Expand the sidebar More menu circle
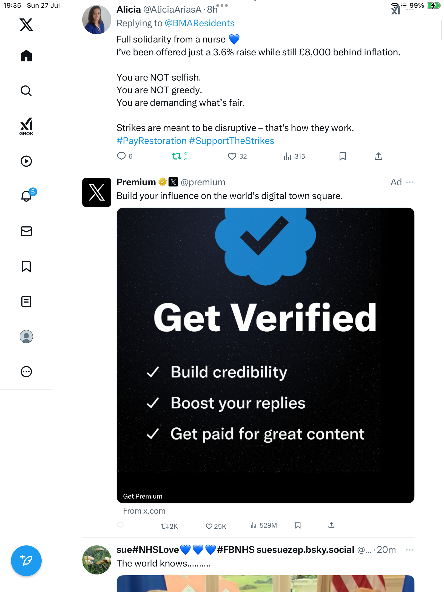 click(26, 372)
